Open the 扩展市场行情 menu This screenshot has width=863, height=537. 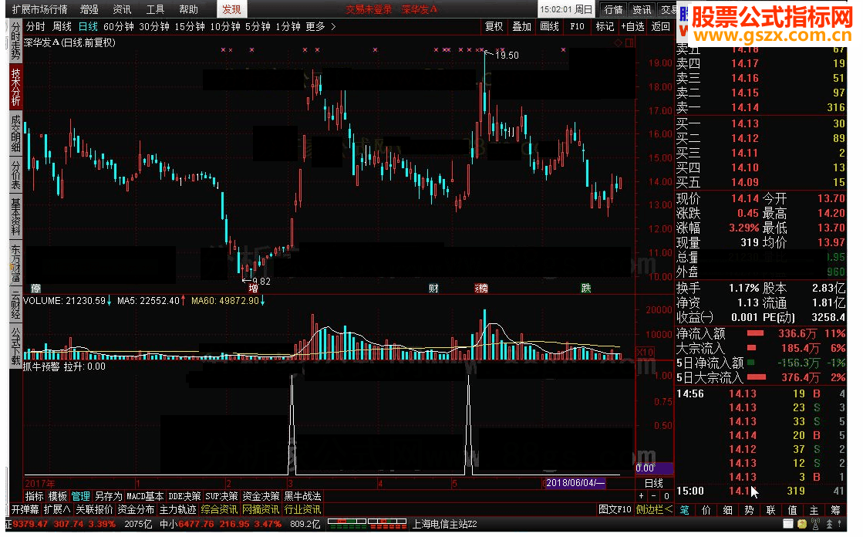click(x=39, y=9)
